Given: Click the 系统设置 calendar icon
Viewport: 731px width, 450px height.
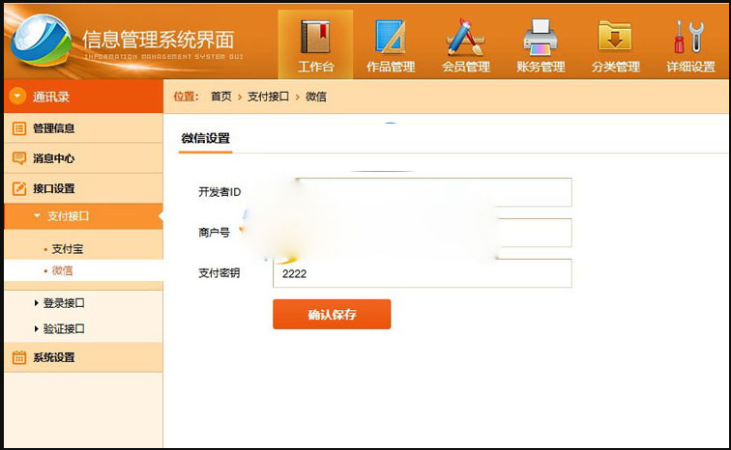Looking at the screenshot, I should tap(18, 357).
